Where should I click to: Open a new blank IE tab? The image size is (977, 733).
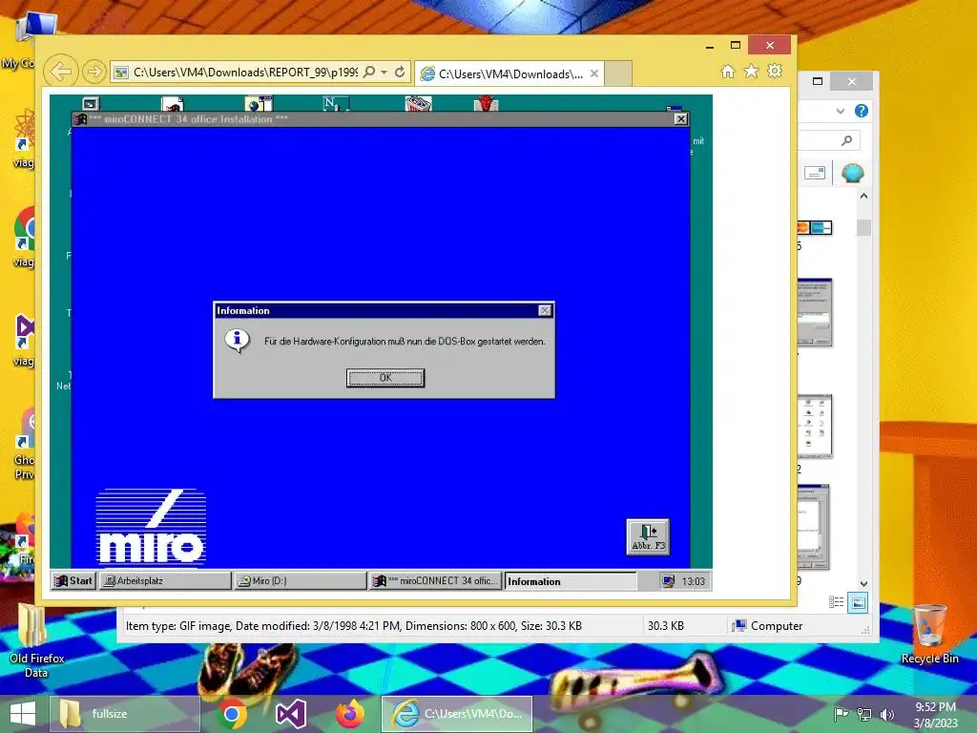click(x=618, y=73)
